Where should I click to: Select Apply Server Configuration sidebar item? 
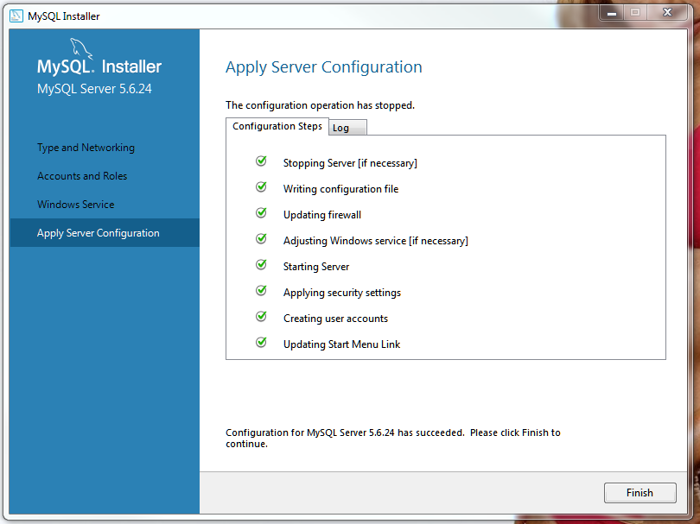tap(98, 233)
